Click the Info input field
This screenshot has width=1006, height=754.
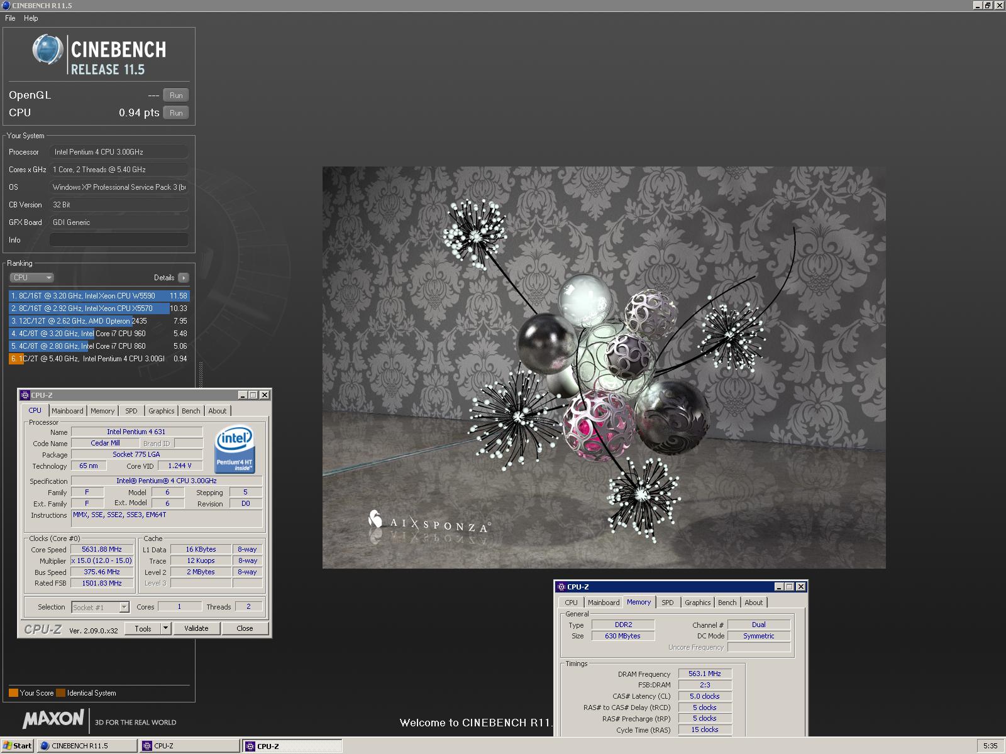point(119,240)
